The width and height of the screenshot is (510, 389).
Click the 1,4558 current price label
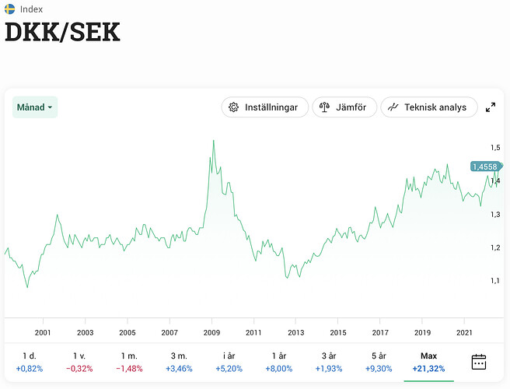[x=485, y=166]
